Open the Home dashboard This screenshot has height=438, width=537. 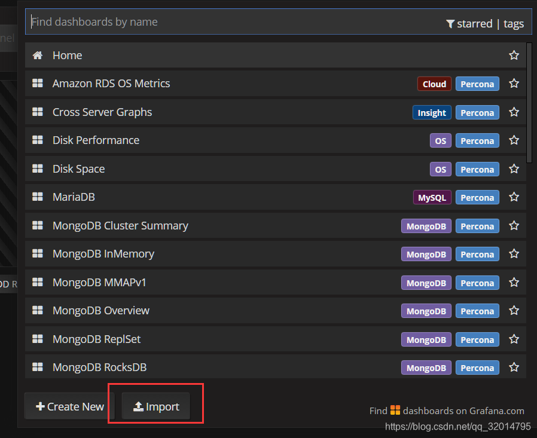tap(275, 56)
